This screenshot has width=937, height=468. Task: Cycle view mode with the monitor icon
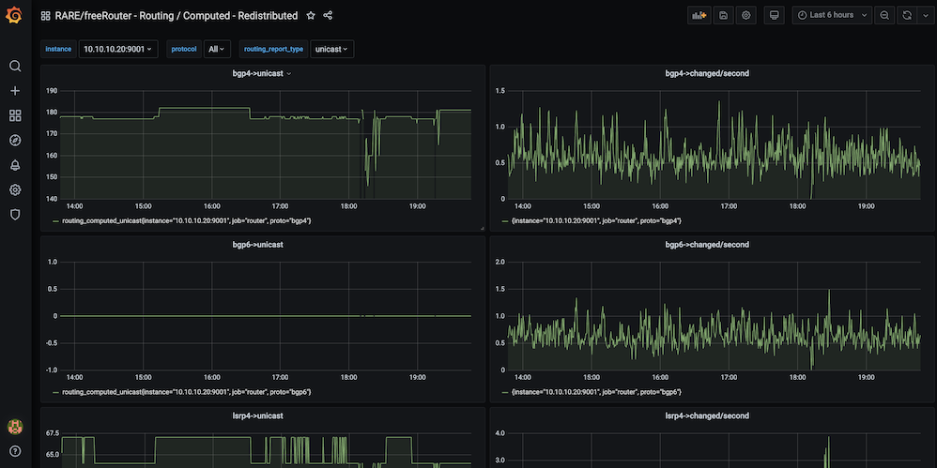[774, 16]
